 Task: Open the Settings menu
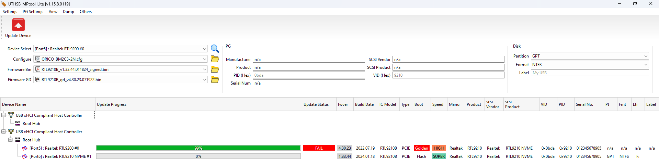pos(10,12)
